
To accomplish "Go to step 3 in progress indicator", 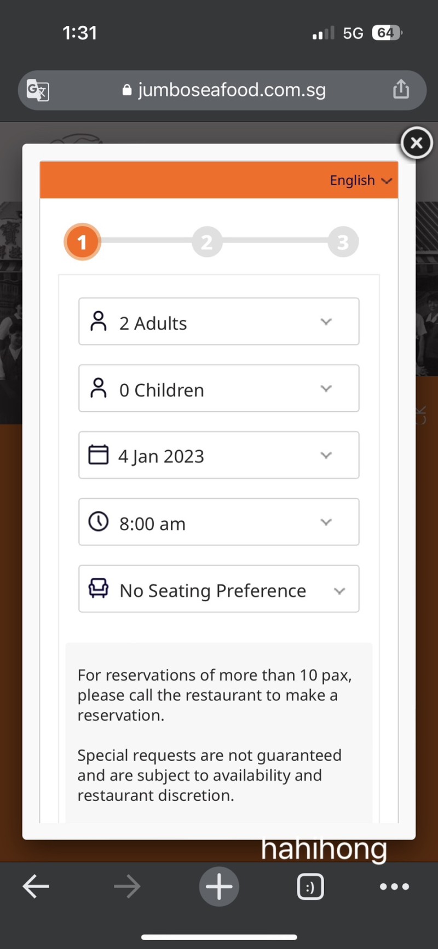I will 343,241.
